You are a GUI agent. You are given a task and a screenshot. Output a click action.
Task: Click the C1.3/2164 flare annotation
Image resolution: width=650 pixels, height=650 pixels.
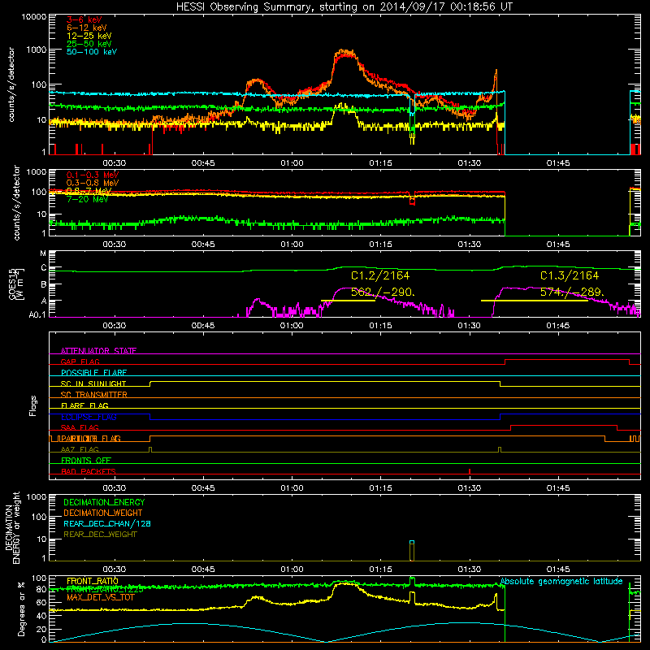click(x=570, y=275)
